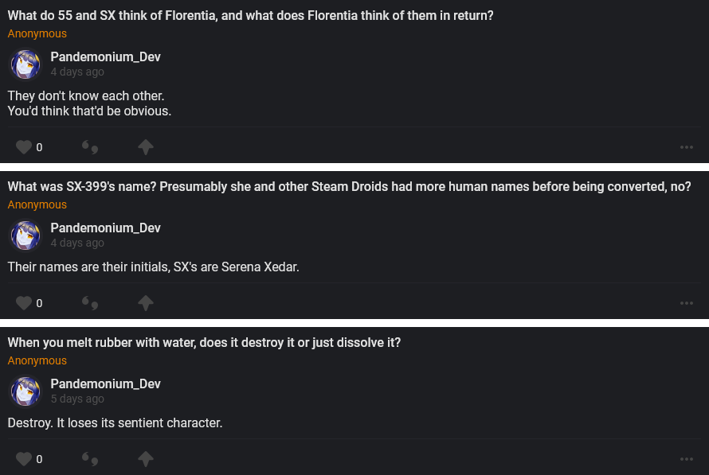The height and width of the screenshot is (475, 709).
Task: Open the question about melting rubber with water
Action: pyautogui.click(x=204, y=343)
